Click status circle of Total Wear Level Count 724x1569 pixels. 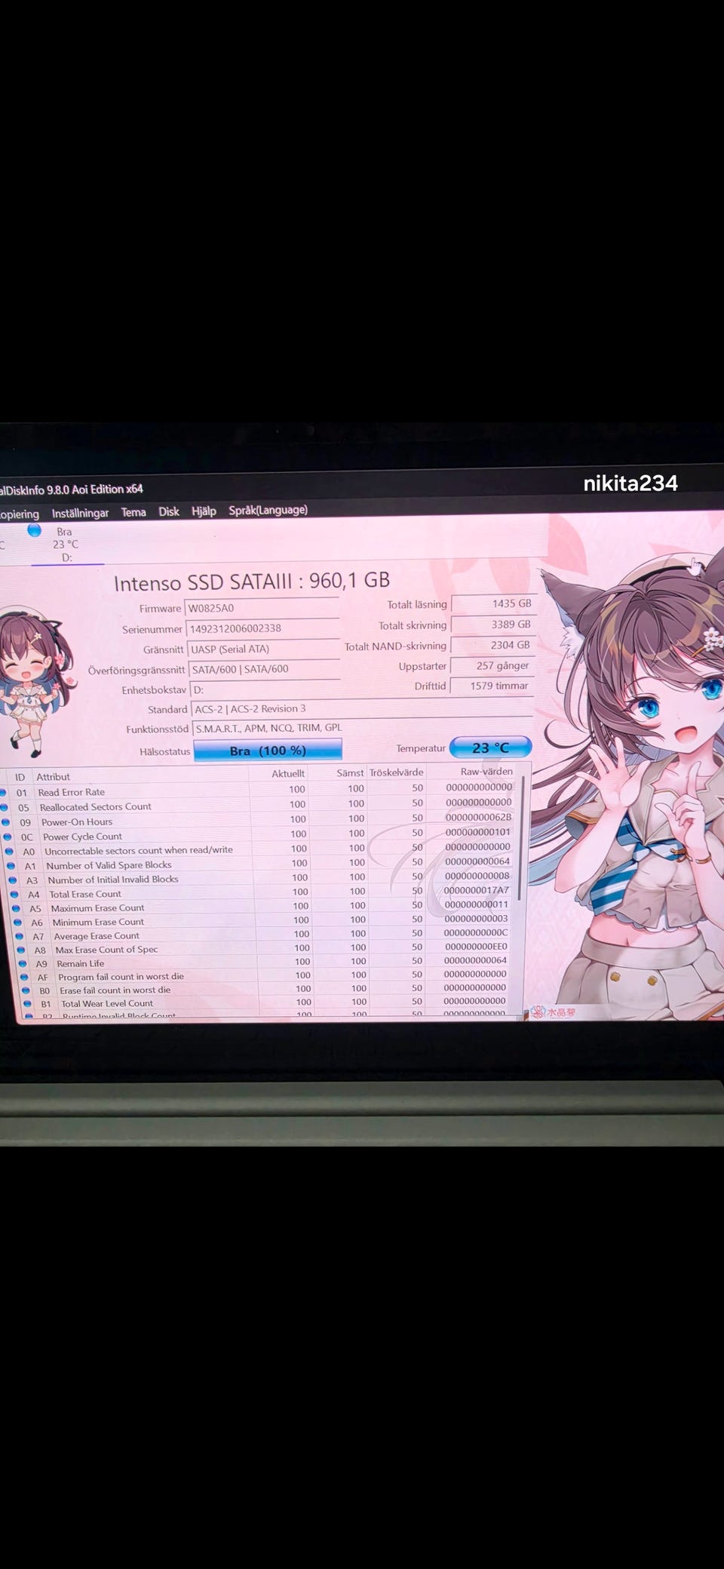click(x=27, y=1004)
